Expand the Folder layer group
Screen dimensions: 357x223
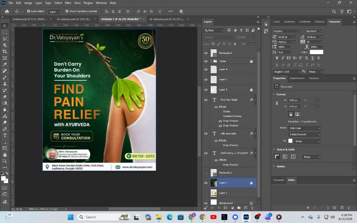(x=211, y=61)
